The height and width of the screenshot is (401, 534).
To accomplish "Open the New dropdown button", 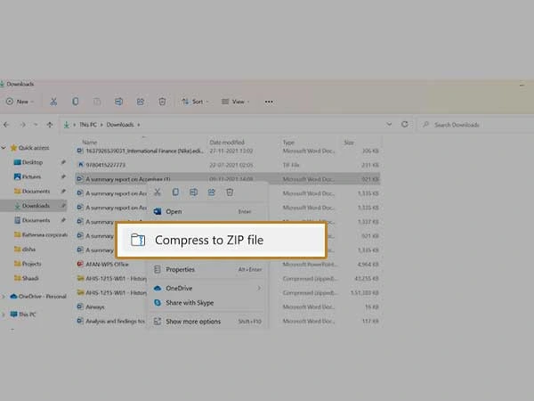I will [20, 102].
